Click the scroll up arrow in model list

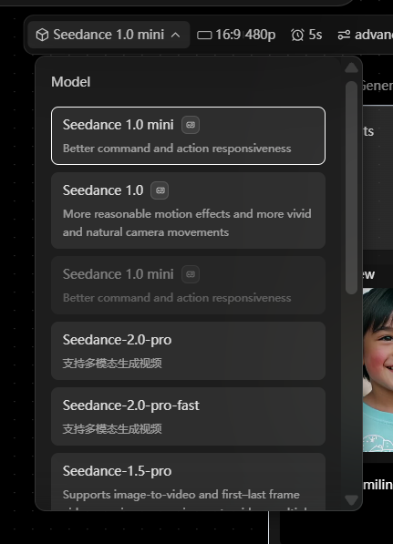coord(351,67)
